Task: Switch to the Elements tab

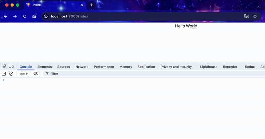Action: point(44,67)
